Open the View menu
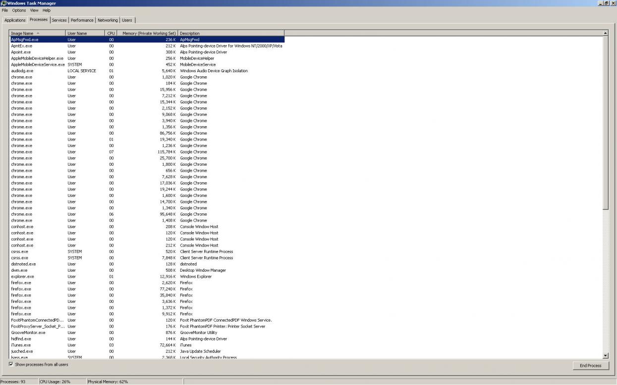 [x=34, y=10]
